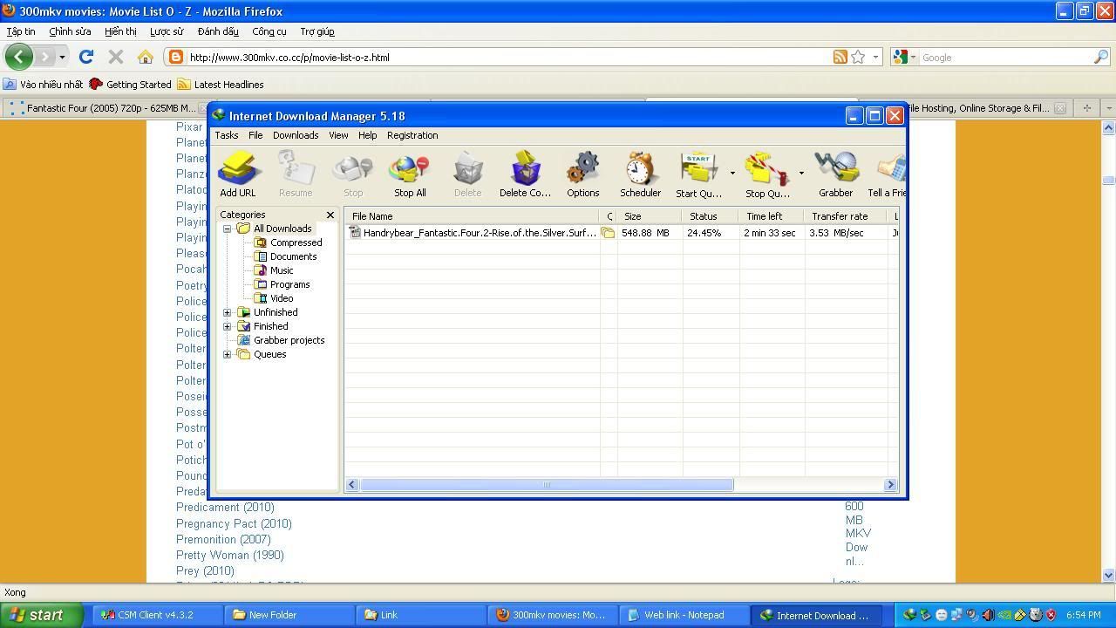Go back with Firefox back arrow
This screenshot has width=1116, height=628.
tap(18, 57)
